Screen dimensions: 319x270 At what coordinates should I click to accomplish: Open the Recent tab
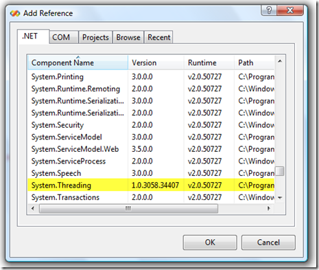coord(158,37)
